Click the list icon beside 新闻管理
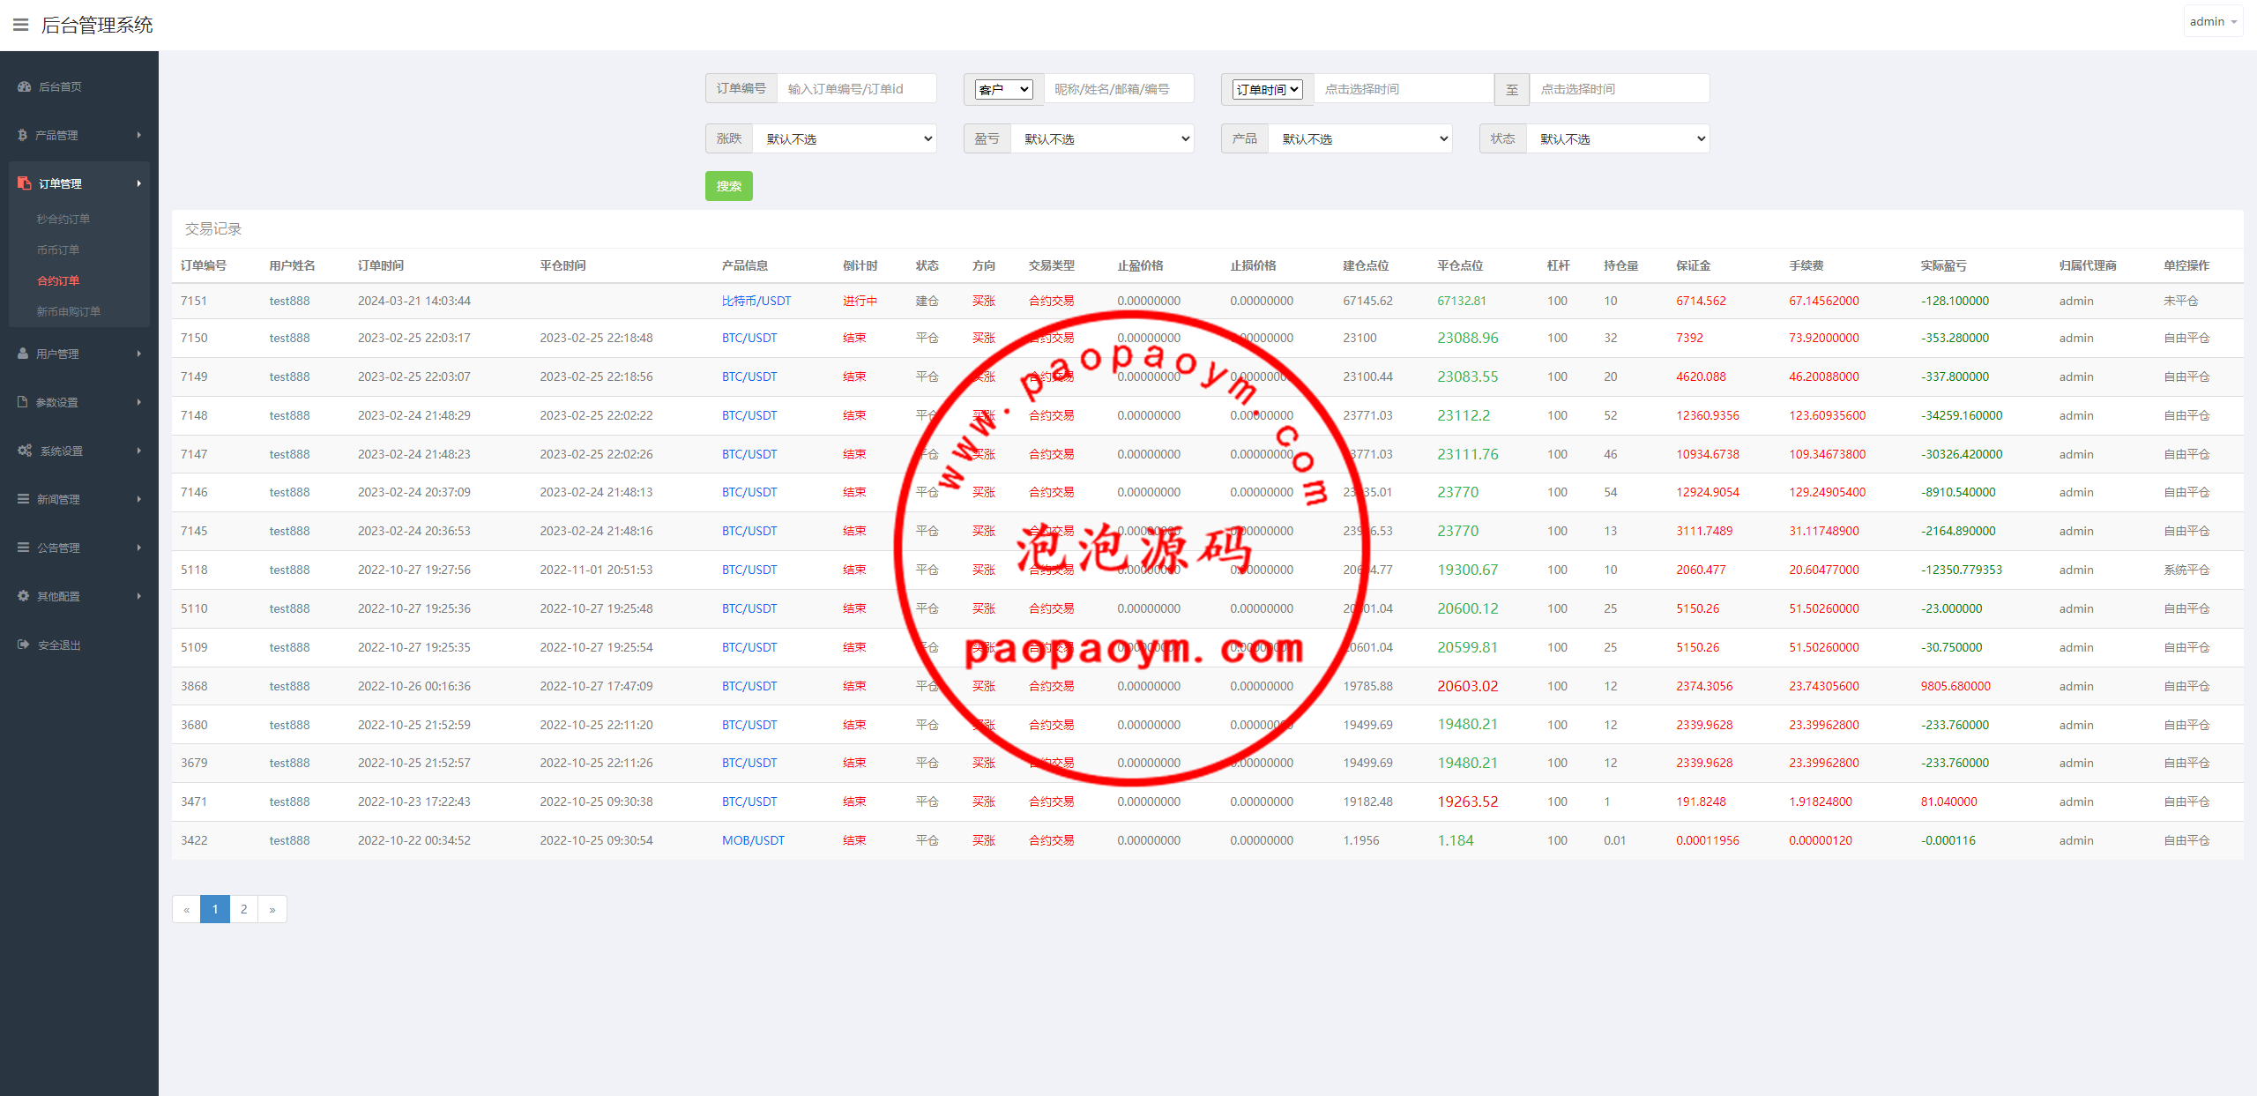The width and height of the screenshot is (2257, 1096). pos(23,499)
